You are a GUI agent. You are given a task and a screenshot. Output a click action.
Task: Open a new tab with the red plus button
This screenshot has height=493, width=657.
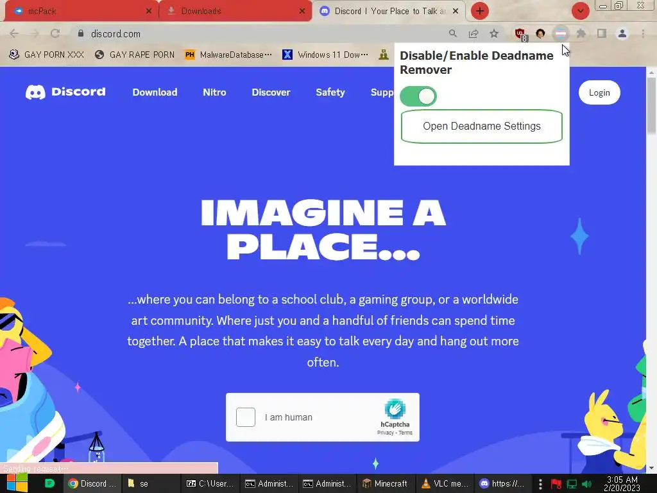[480, 11]
